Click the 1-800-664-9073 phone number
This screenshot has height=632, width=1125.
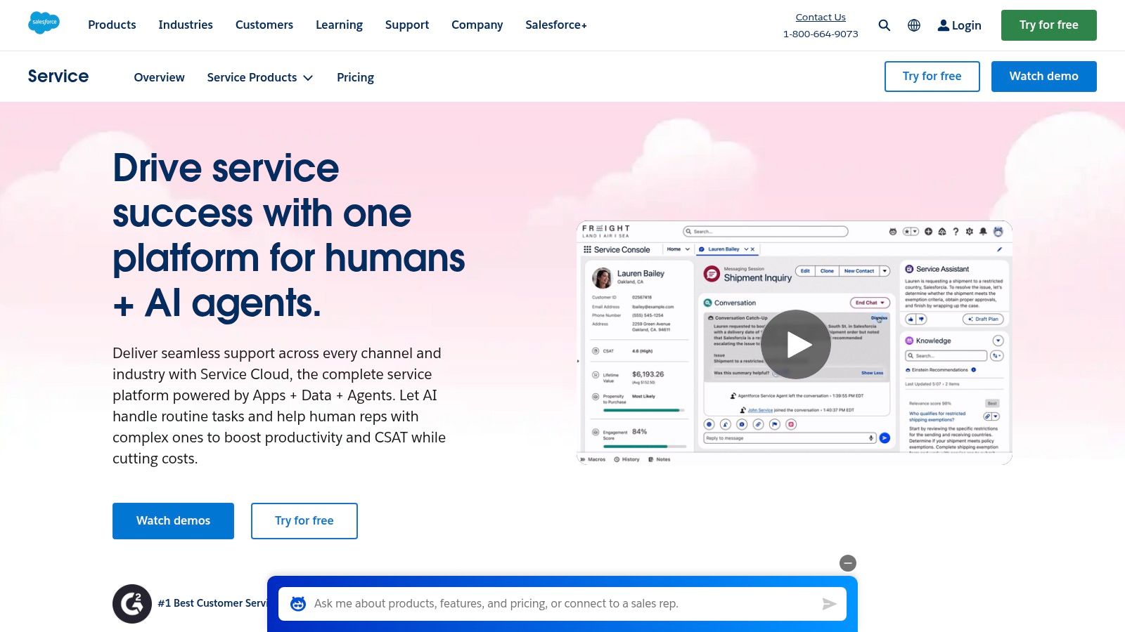821,34
